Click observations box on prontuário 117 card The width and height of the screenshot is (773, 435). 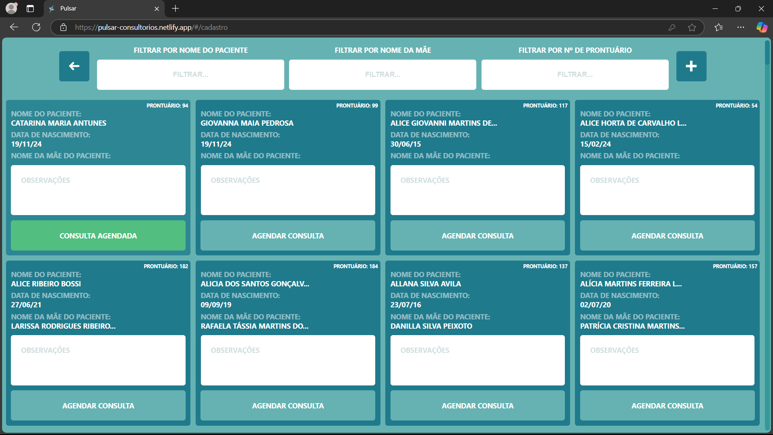(x=477, y=190)
